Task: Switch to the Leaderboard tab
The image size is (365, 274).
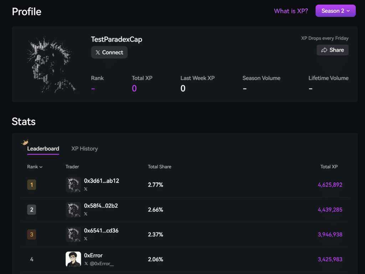Action: (x=43, y=149)
